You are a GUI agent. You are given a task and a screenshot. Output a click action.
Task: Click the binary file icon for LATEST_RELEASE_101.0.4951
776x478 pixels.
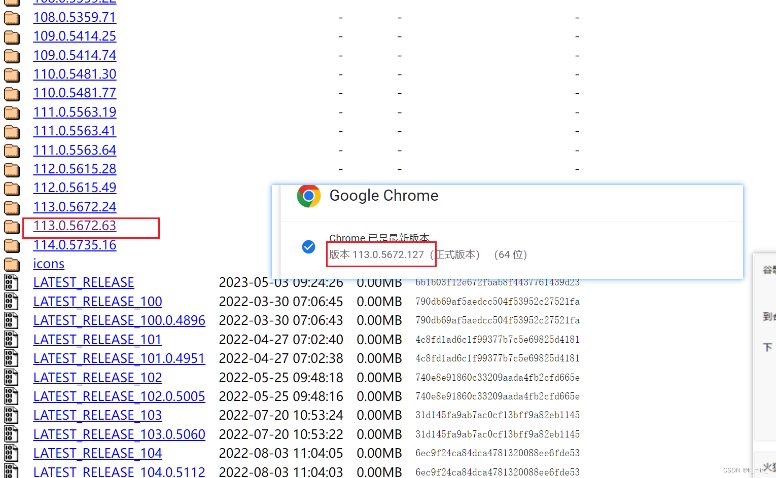point(11,358)
